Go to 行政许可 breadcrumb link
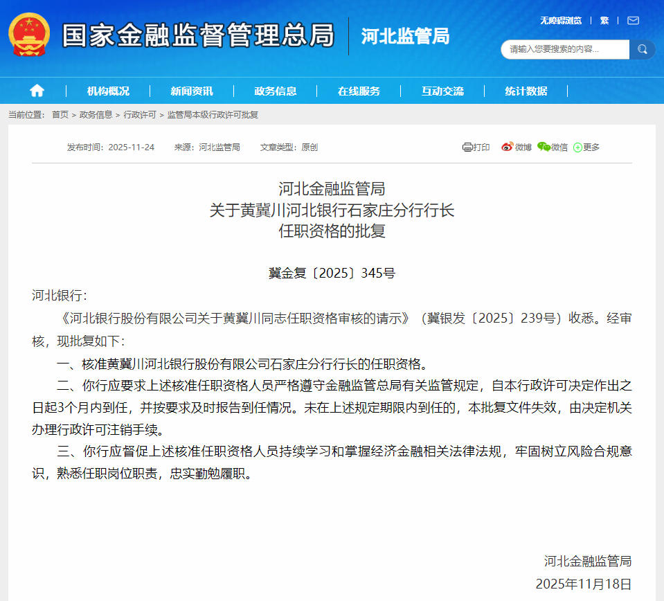Viewport: 664px width, 601px height. coord(140,115)
